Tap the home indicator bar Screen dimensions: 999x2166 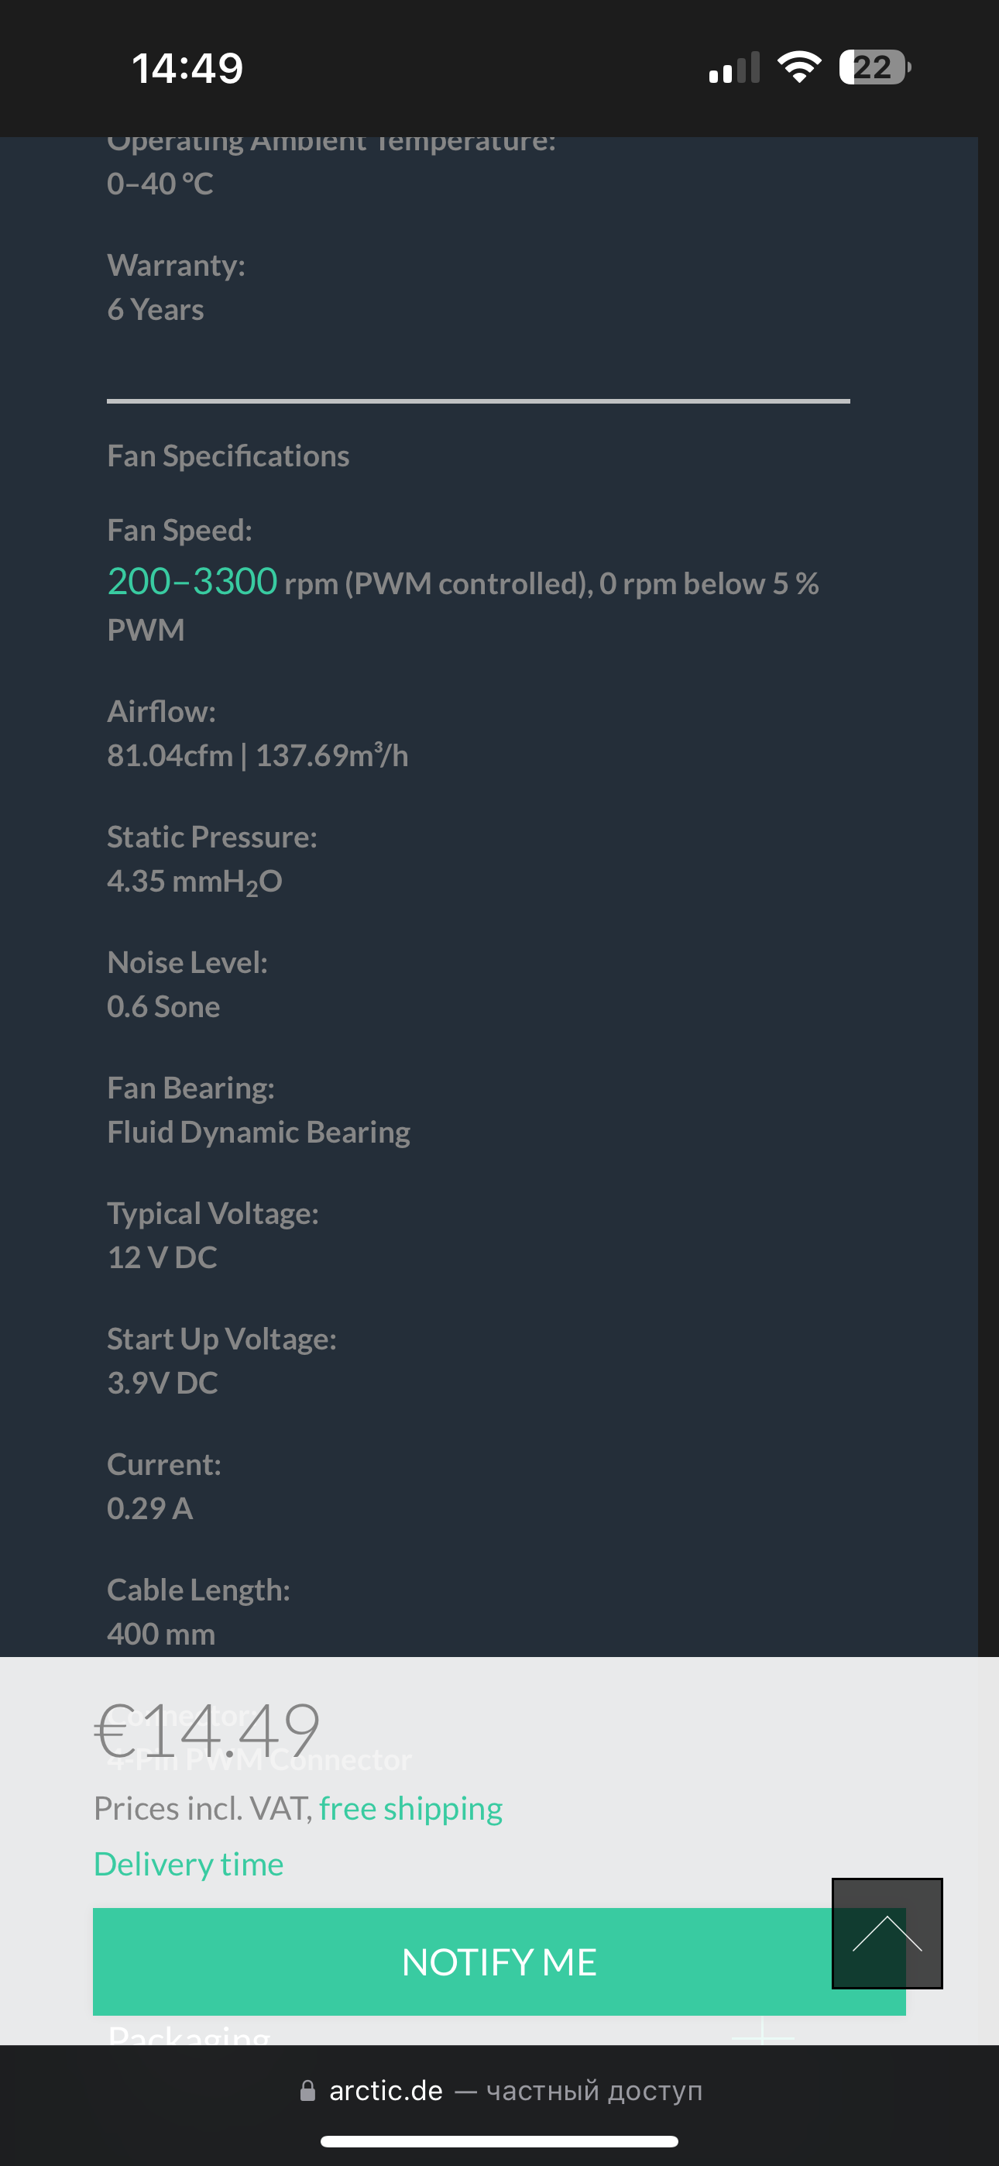point(499,2140)
